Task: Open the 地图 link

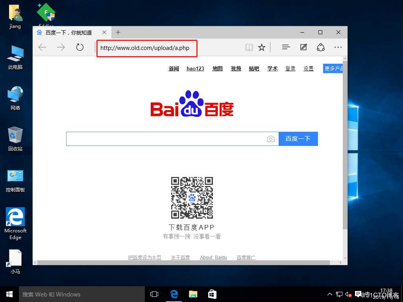Action: point(217,68)
